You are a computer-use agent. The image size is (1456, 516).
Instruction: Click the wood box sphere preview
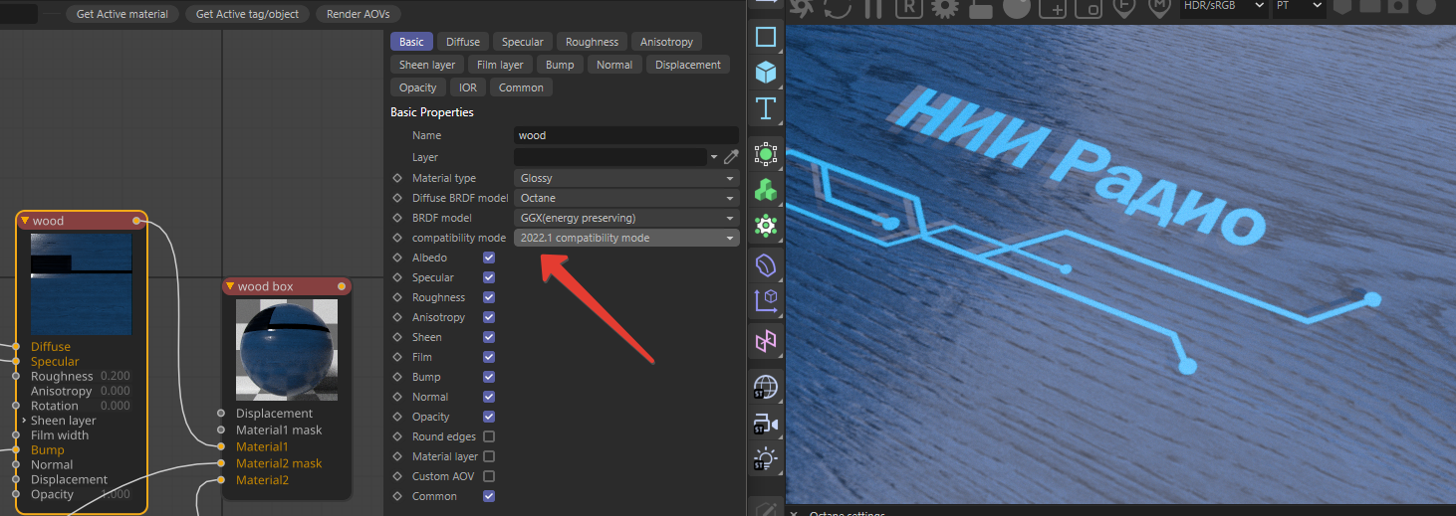(x=287, y=349)
